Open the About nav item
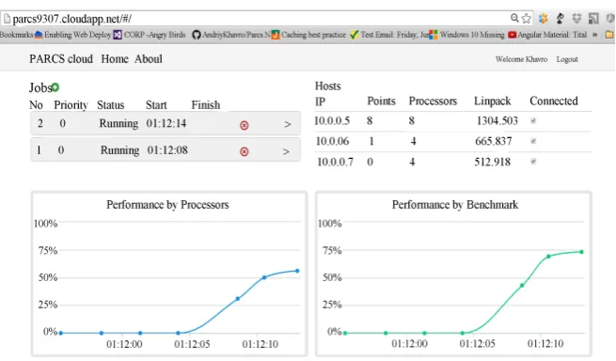616x361 pixels. tap(149, 59)
